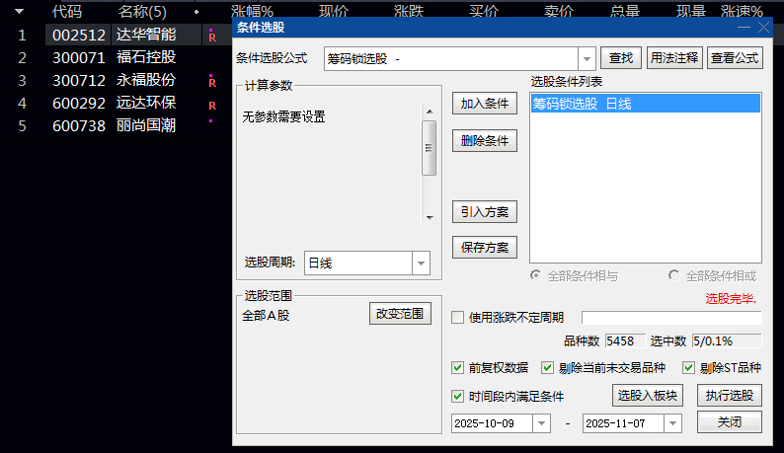Click the 全部A股 range label

tap(266, 316)
